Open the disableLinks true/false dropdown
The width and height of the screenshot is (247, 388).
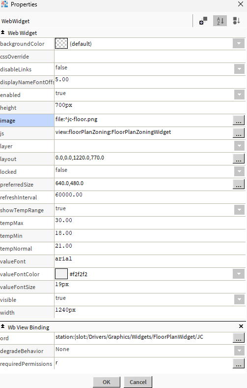click(x=239, y=69)
